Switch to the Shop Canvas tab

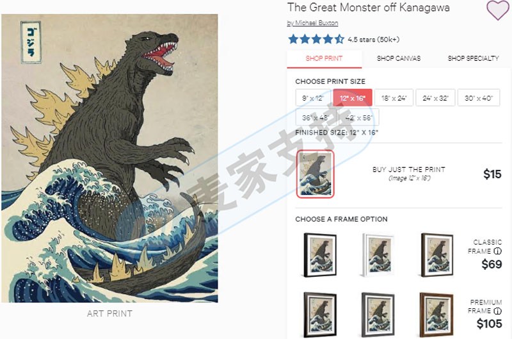(x=399, y=58)
